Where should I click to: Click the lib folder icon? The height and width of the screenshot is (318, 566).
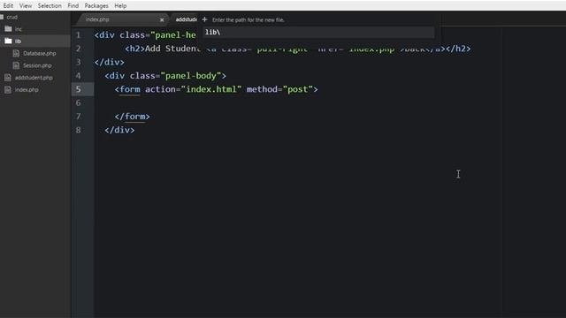(x=8, y=41)
